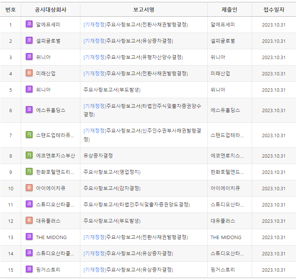Click the 제출인 column header

pyautogui.click(x=229, y=9)
